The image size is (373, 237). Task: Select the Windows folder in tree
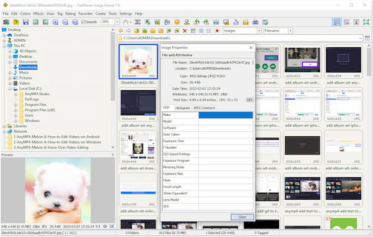[x=32, y=121]
